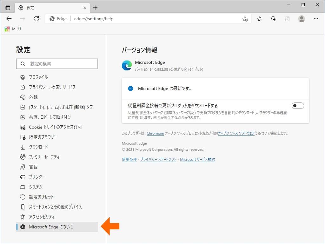Viewport: 325px width, 244px height.
Task: Select the システム laptop icon
Action: [23, 187]
